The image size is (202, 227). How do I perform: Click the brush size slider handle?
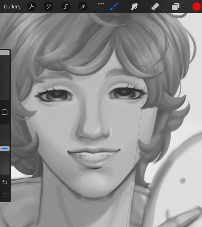click(5, 52)
